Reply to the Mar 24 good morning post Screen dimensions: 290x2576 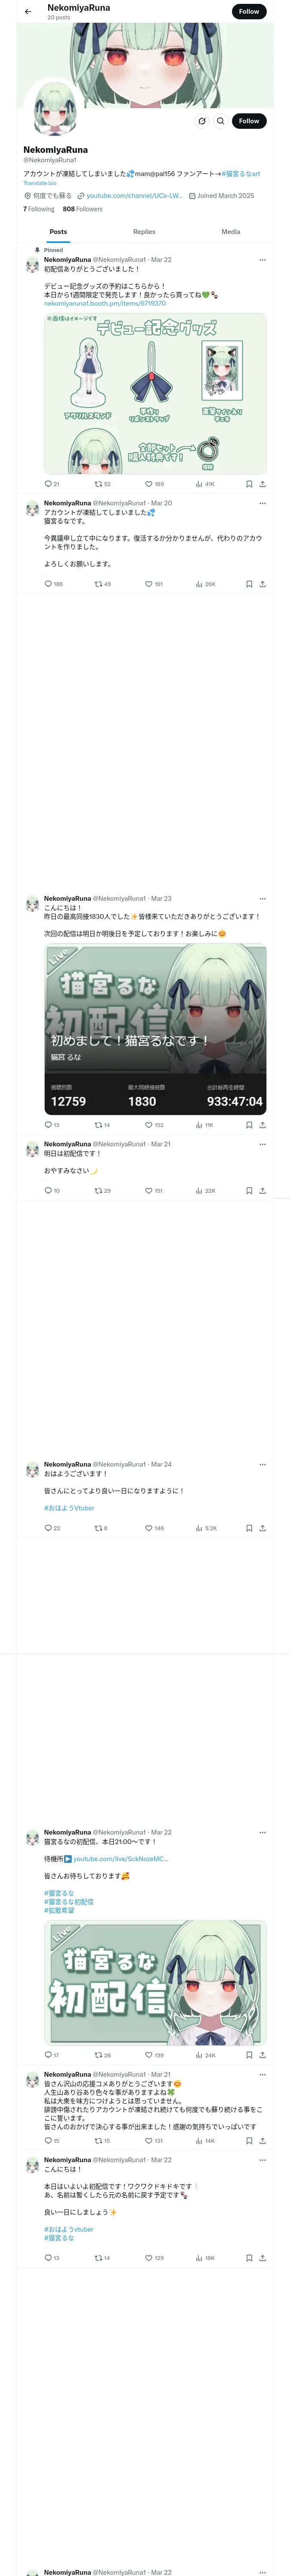52,1528
